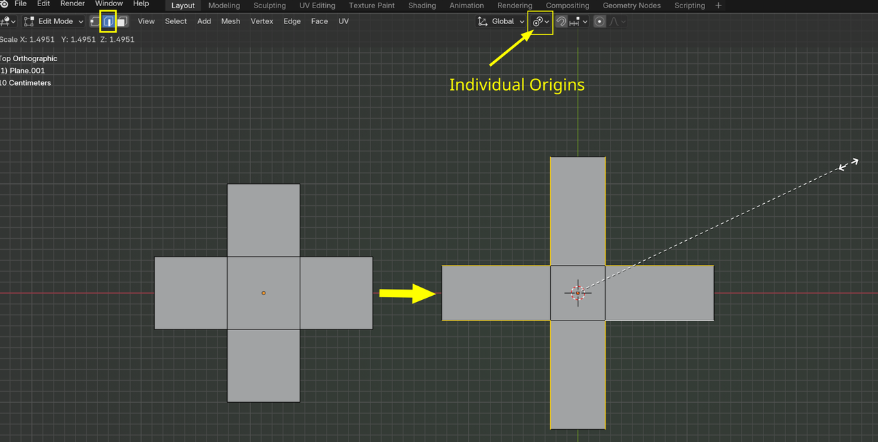878x442 pixels.
Task: Switch to the Layout workspace tab
Action: [183, 5]
